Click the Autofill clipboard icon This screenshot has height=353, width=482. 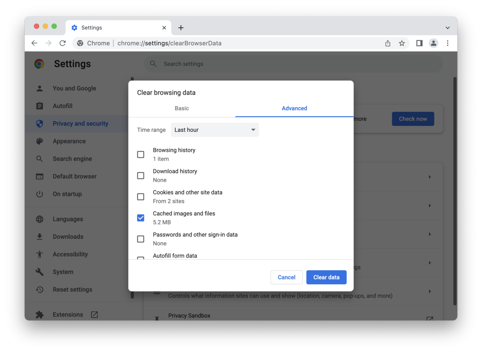point(40,106)
